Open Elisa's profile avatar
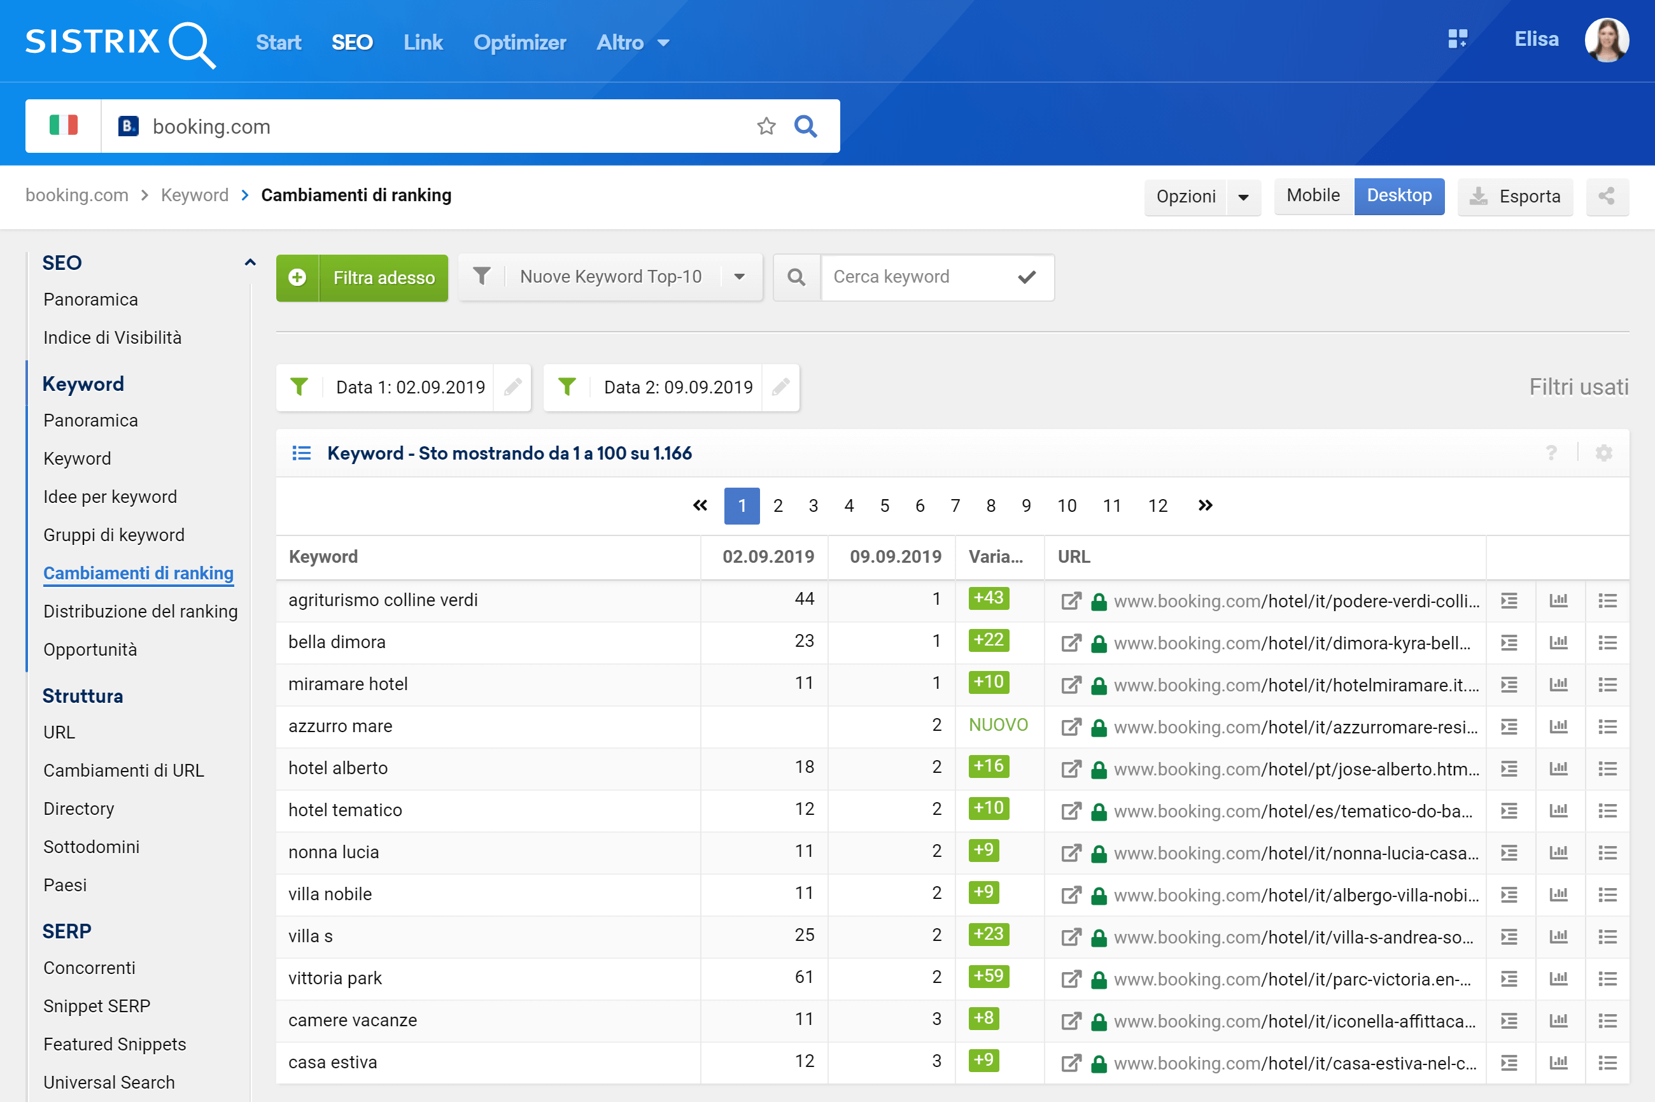 pyautogui.click(x=1607, y=41)
